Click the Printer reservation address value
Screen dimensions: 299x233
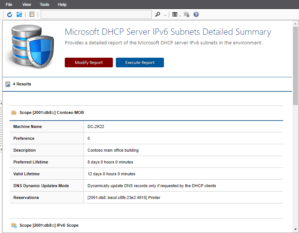[x=124, y=197]
